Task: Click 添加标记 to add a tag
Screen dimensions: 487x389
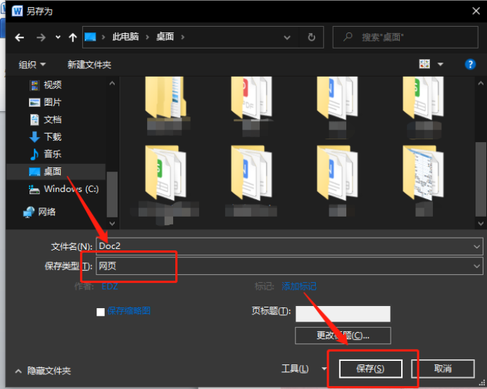Action: [x=299, y=286]
